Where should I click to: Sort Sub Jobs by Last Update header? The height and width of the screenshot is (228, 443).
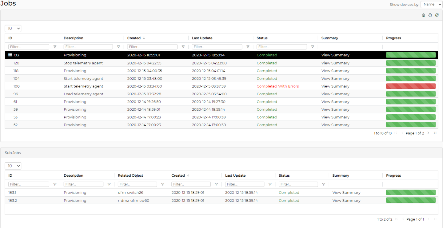pyautogui.click(x=235, y=175)
